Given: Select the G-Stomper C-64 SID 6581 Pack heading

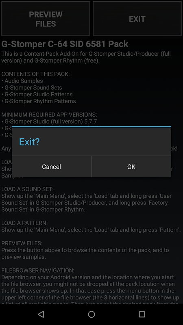Looking at the screenshot, I should click(x=65, y=44).
